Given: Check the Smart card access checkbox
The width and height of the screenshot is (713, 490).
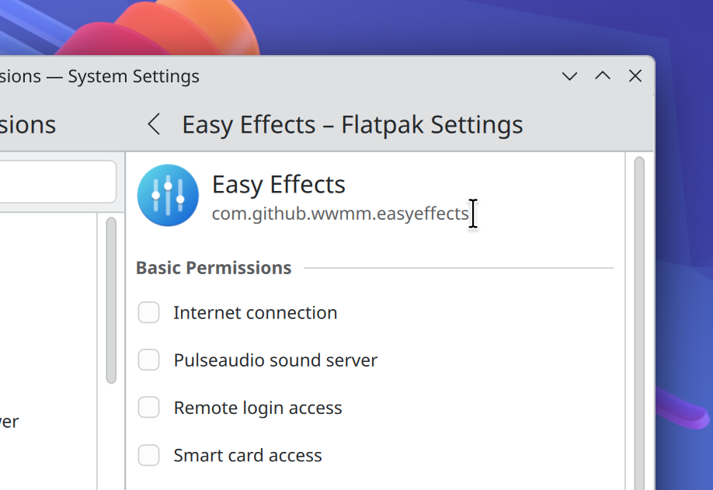Looking at the screenshot, I should point(148,455).
